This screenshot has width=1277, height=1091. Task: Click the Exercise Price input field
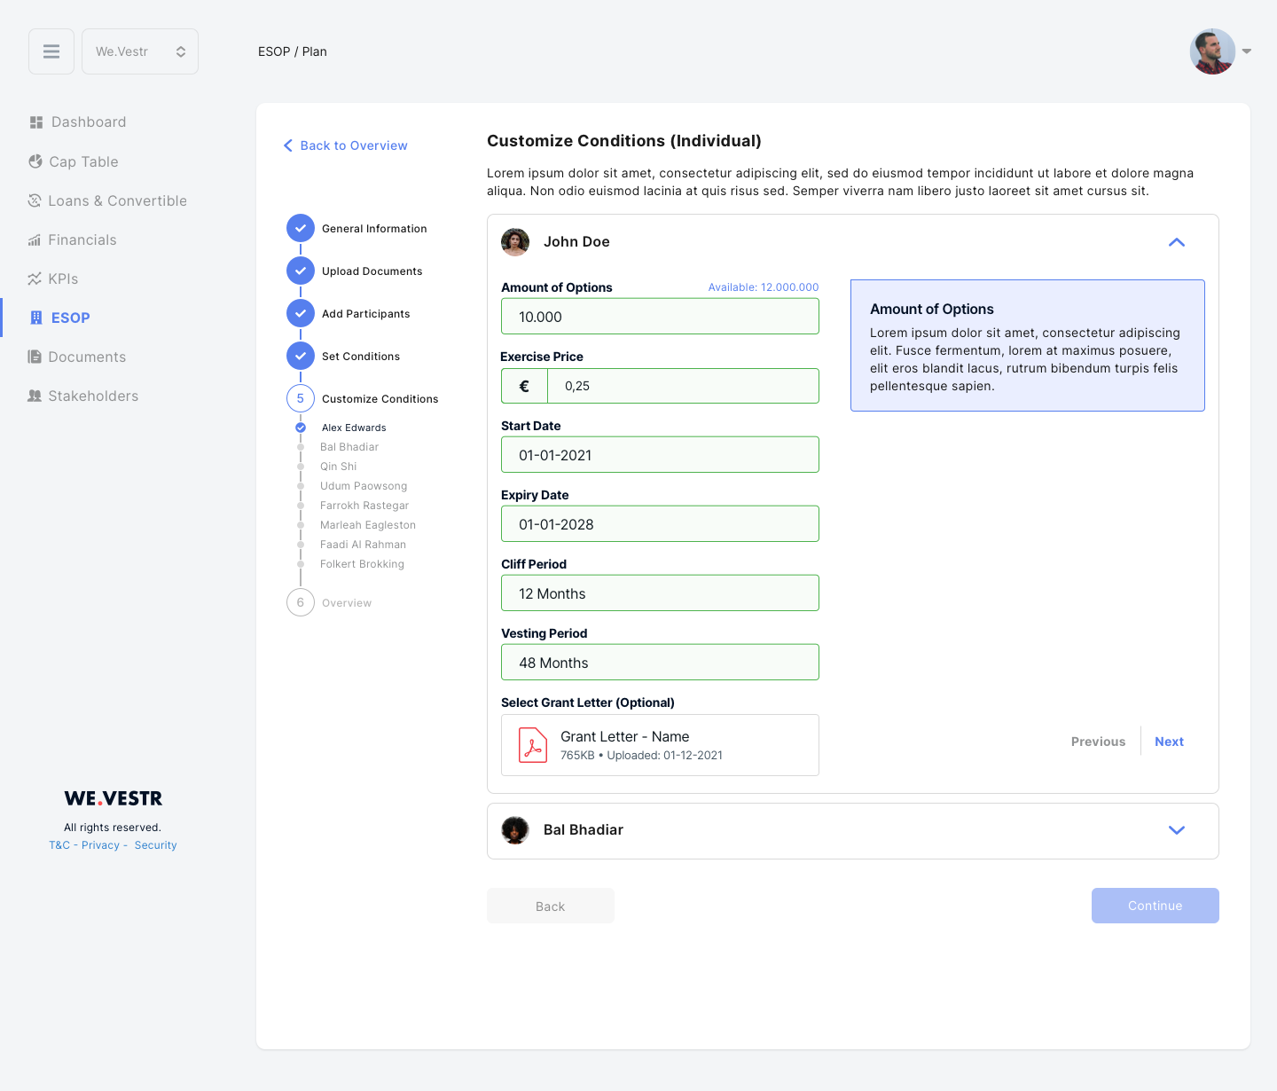click(x=684, y=386)
